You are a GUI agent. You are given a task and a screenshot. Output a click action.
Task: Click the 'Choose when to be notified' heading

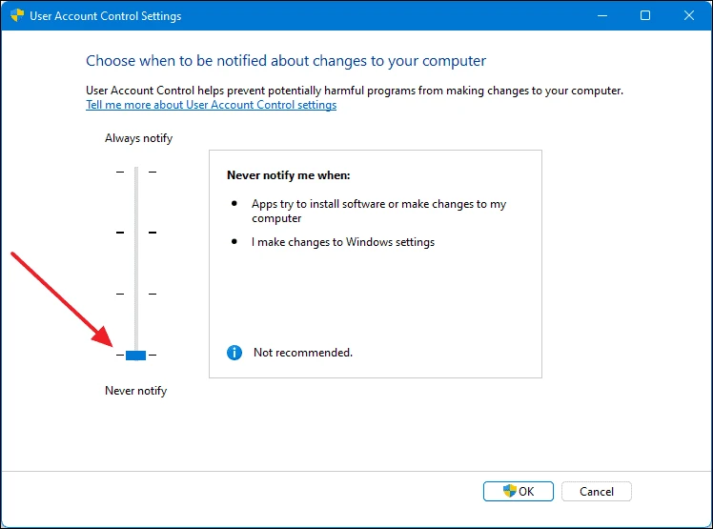286,60
